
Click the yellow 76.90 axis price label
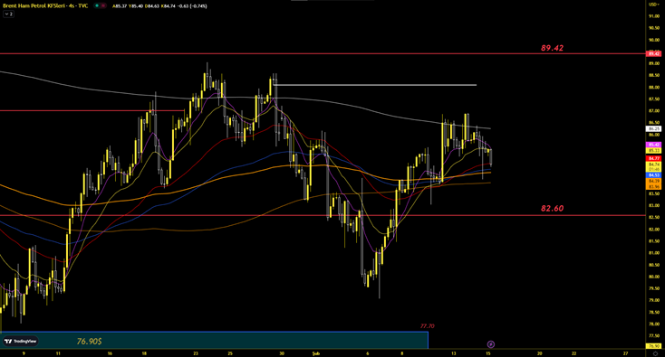pos(653,346)
